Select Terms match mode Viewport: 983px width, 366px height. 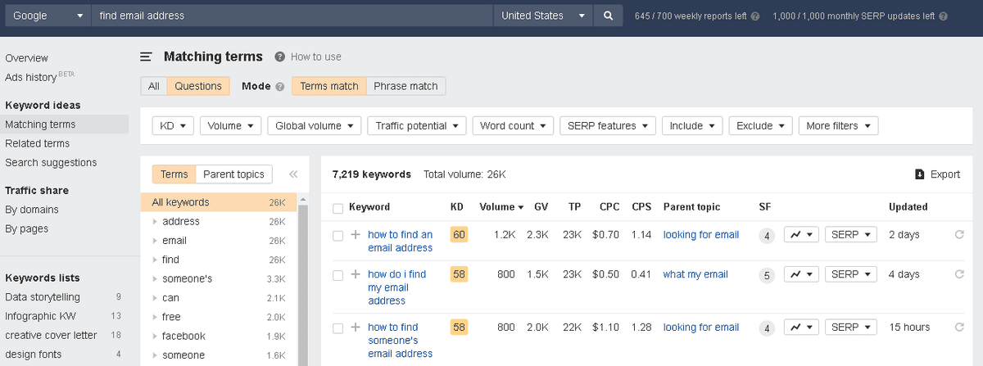tap(329, 86)
